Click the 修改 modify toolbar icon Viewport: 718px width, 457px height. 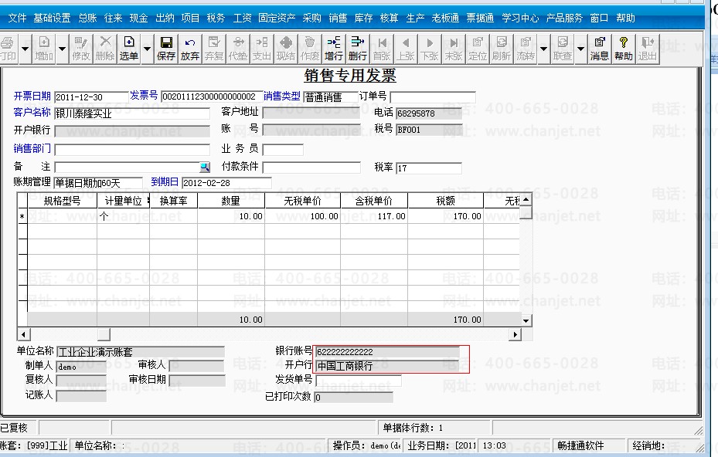(81, 49)
